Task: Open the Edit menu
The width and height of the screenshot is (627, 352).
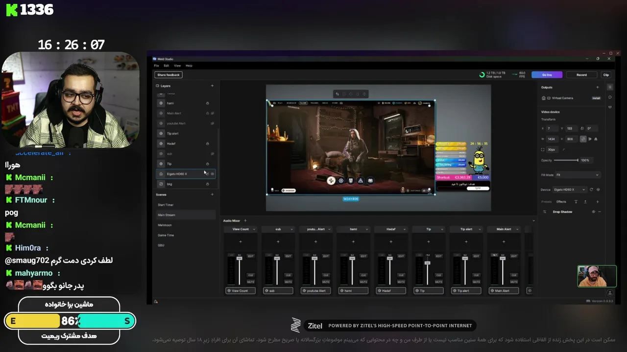Action: 167,66
